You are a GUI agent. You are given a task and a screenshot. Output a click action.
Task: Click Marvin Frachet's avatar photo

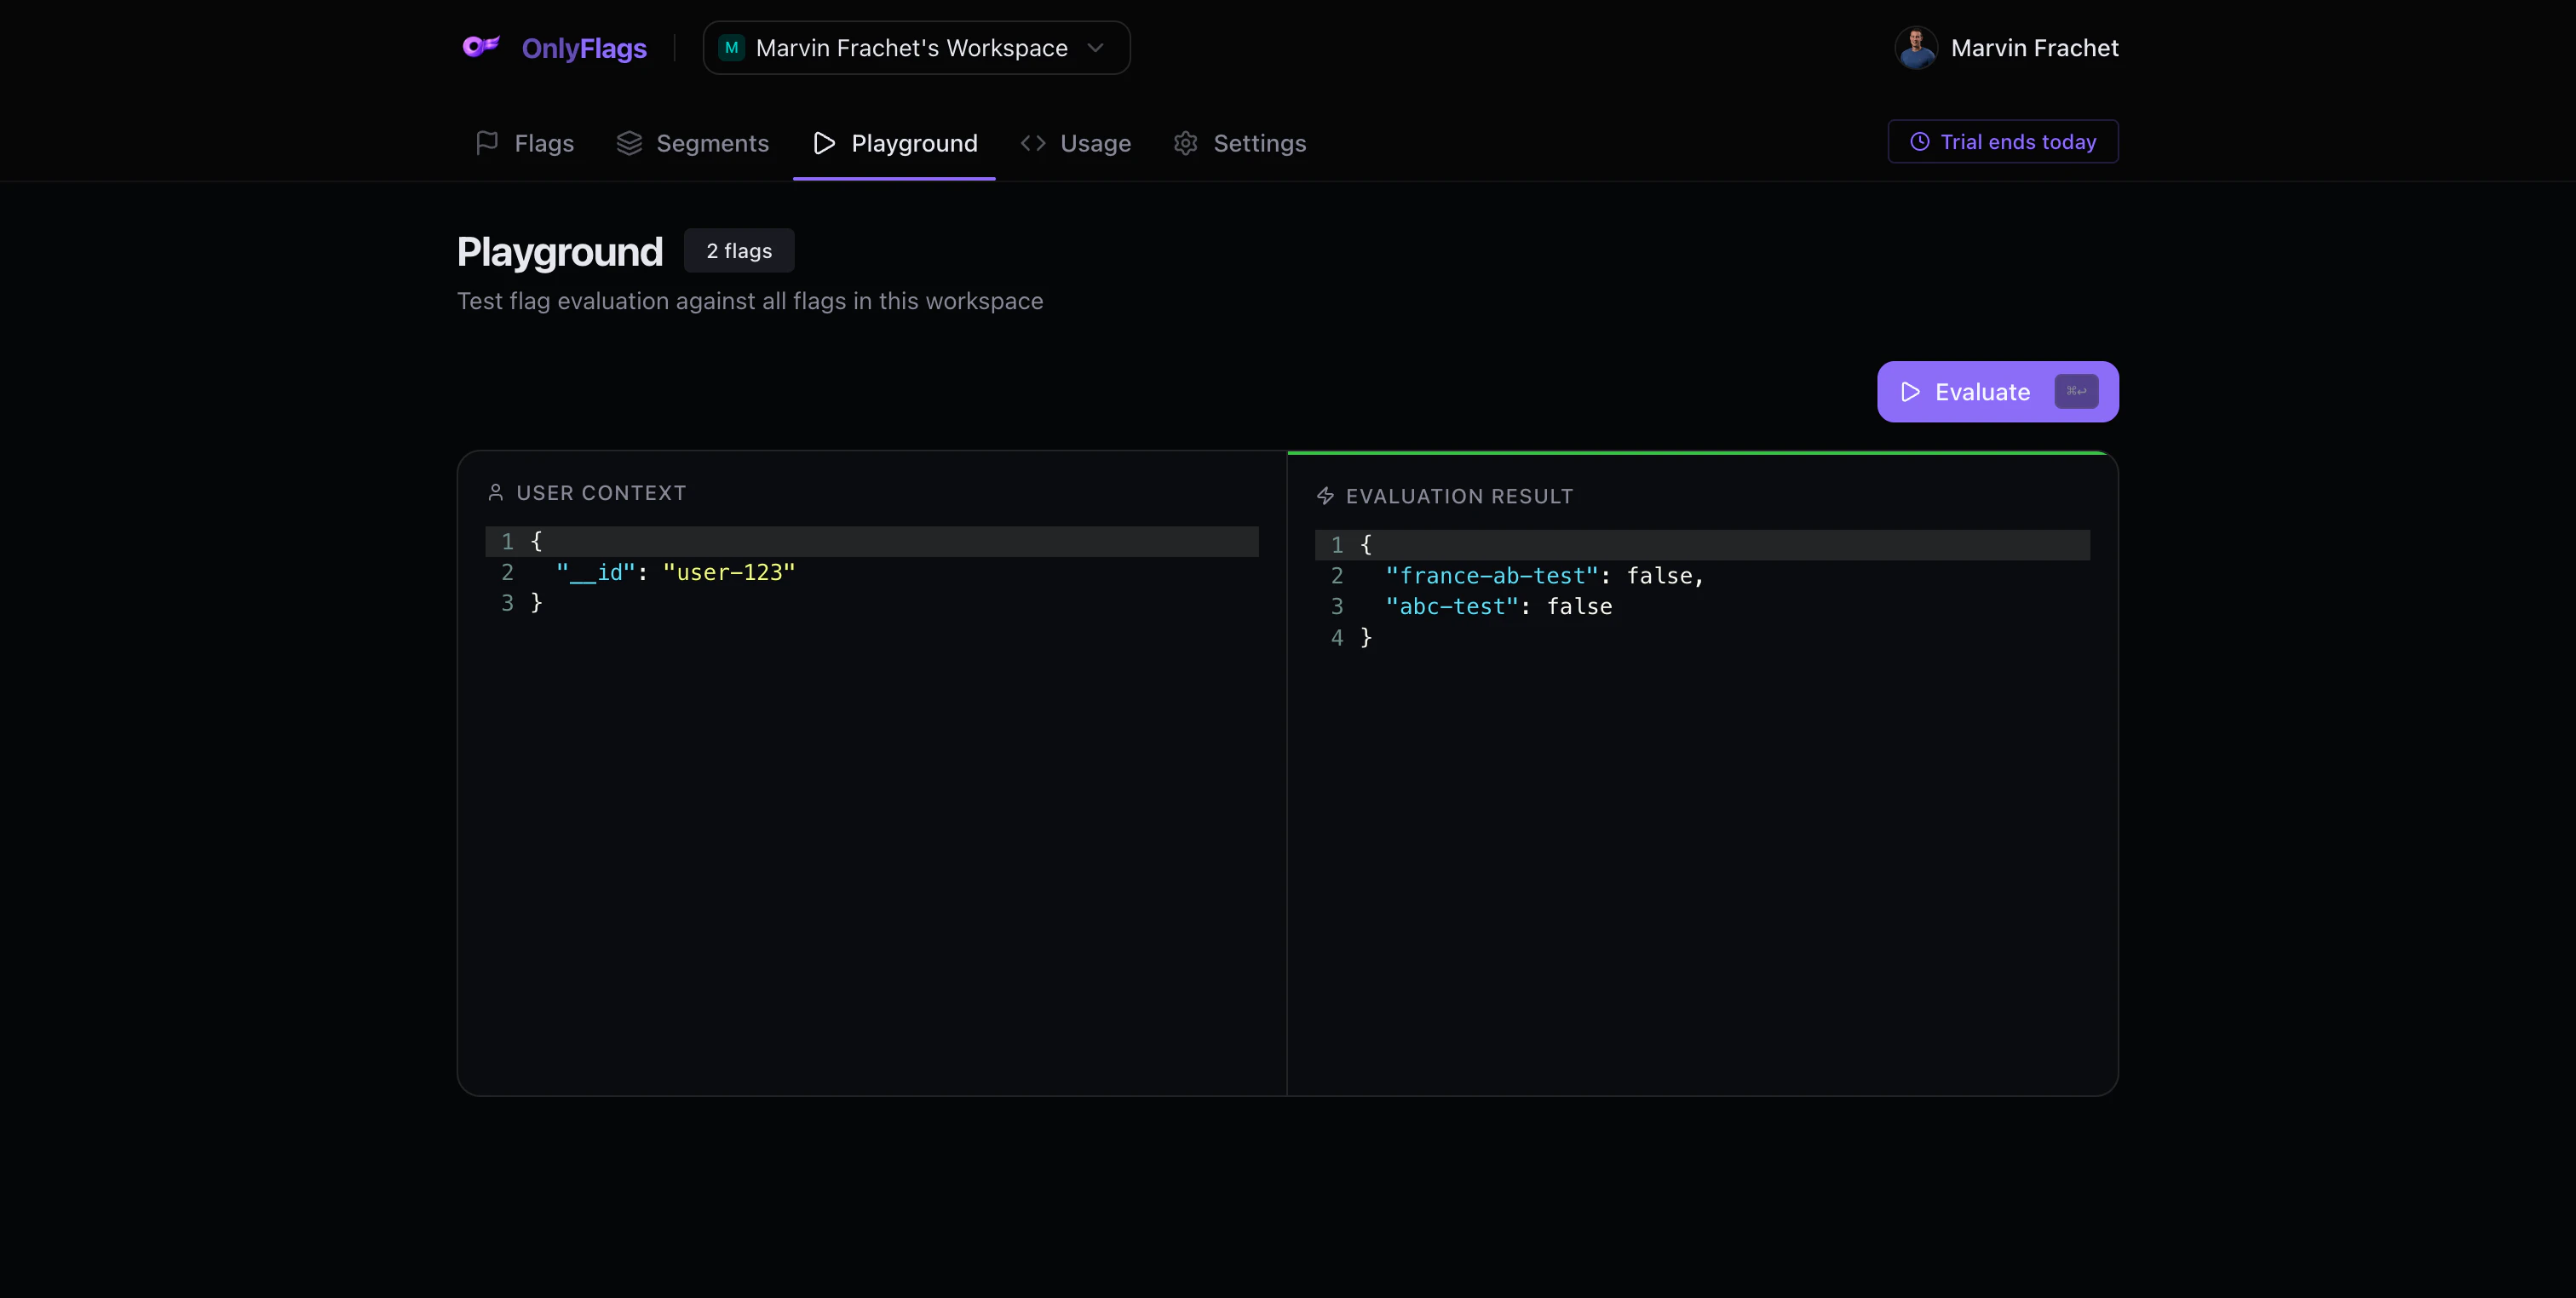pos(1915,48)
